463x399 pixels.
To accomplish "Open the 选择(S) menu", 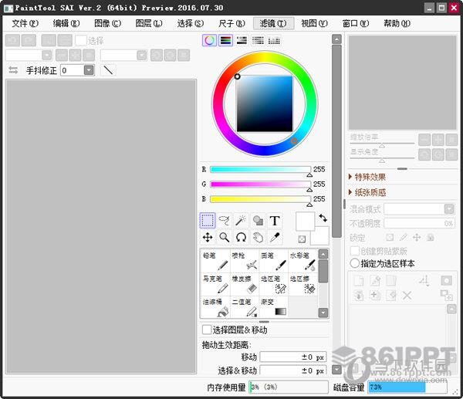I will (x=191, y=23).
